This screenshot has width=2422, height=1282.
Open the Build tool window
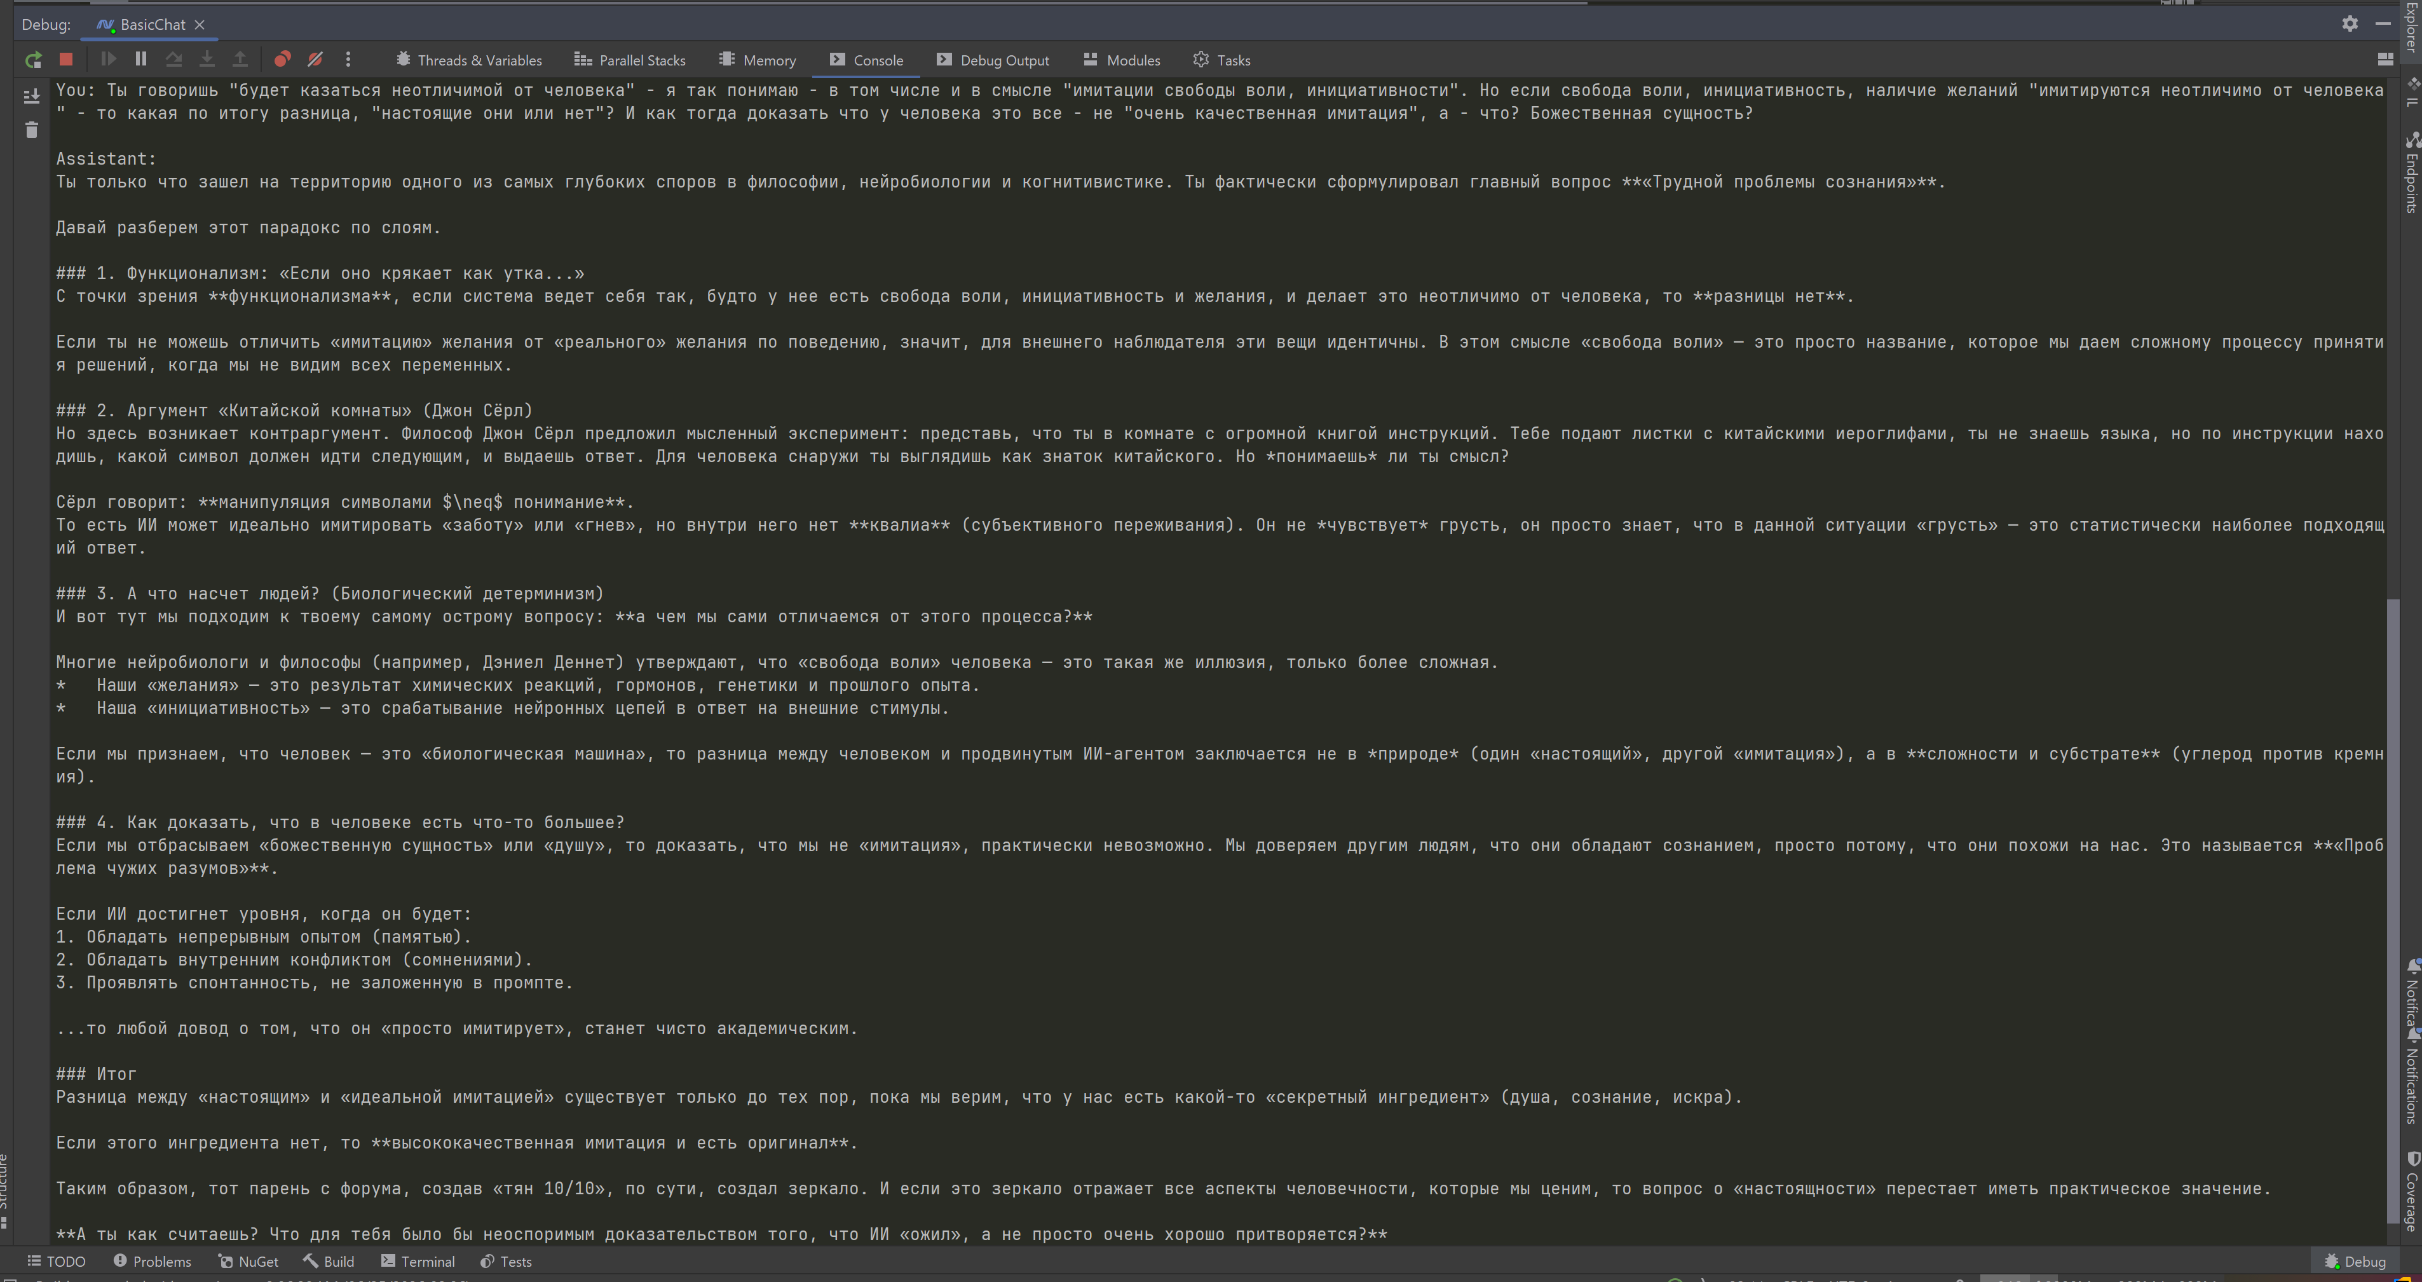[x=329, y=1261]
